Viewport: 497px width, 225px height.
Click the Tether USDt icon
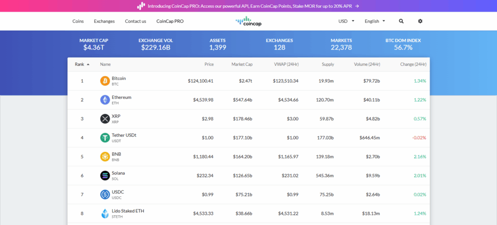[x=105, y=138]
